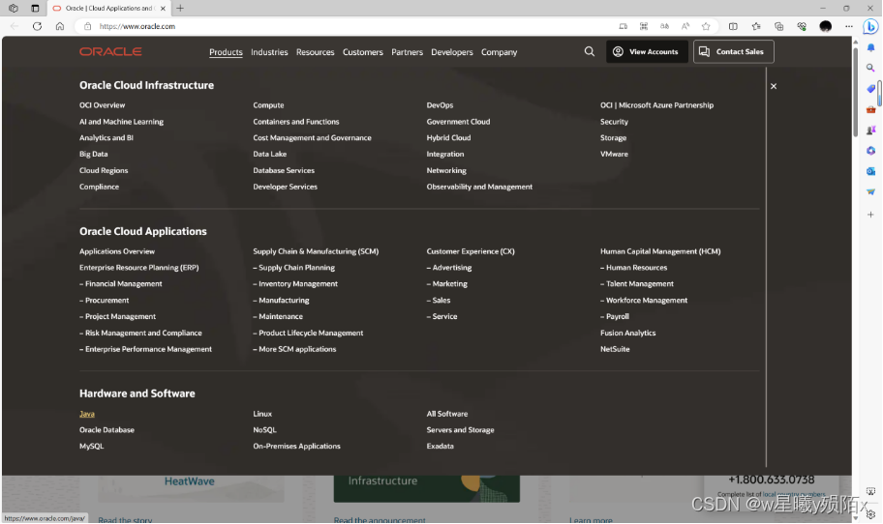Open Observability and Management link
The height and width of the screenshot is (524, 883).
coord(479,187)
